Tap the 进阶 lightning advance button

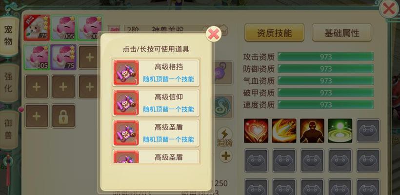click(x=225, y=137)
